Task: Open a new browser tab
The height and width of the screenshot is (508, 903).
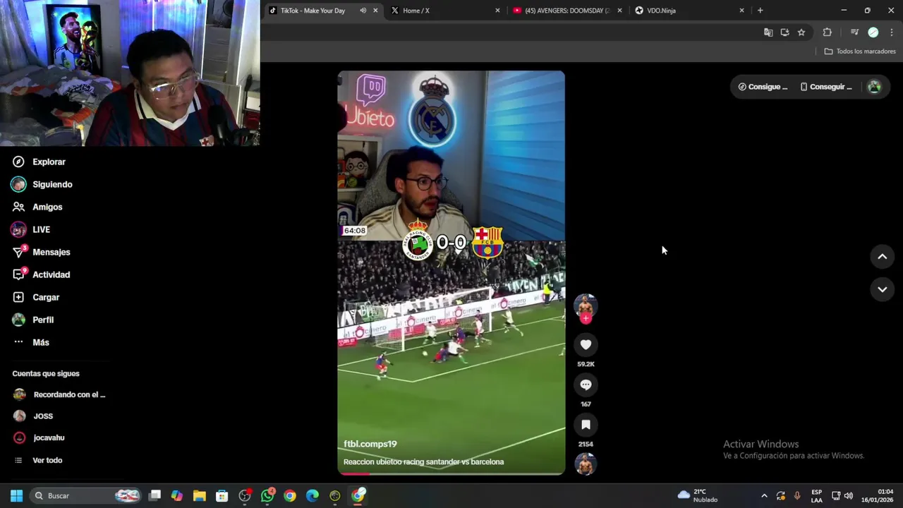Action: (760, 11)
